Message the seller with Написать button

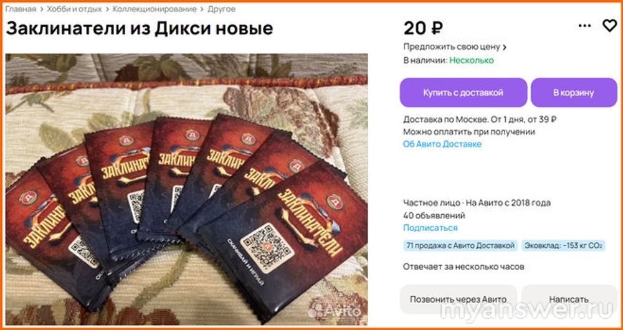(569, 299)
